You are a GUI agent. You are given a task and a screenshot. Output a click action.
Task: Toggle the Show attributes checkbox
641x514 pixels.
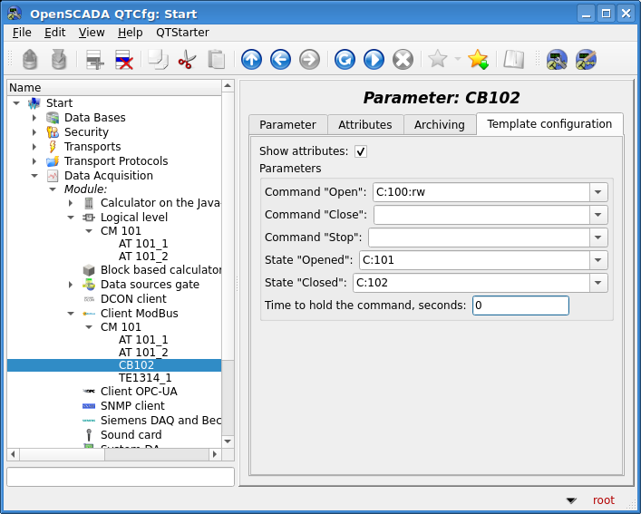[x=361, y=151]
